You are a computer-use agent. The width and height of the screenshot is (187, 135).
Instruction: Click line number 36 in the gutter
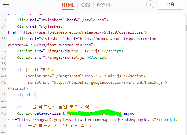[x=4, y=51]
